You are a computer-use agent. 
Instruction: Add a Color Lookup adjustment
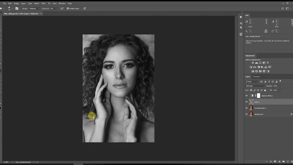coord(270,67)
